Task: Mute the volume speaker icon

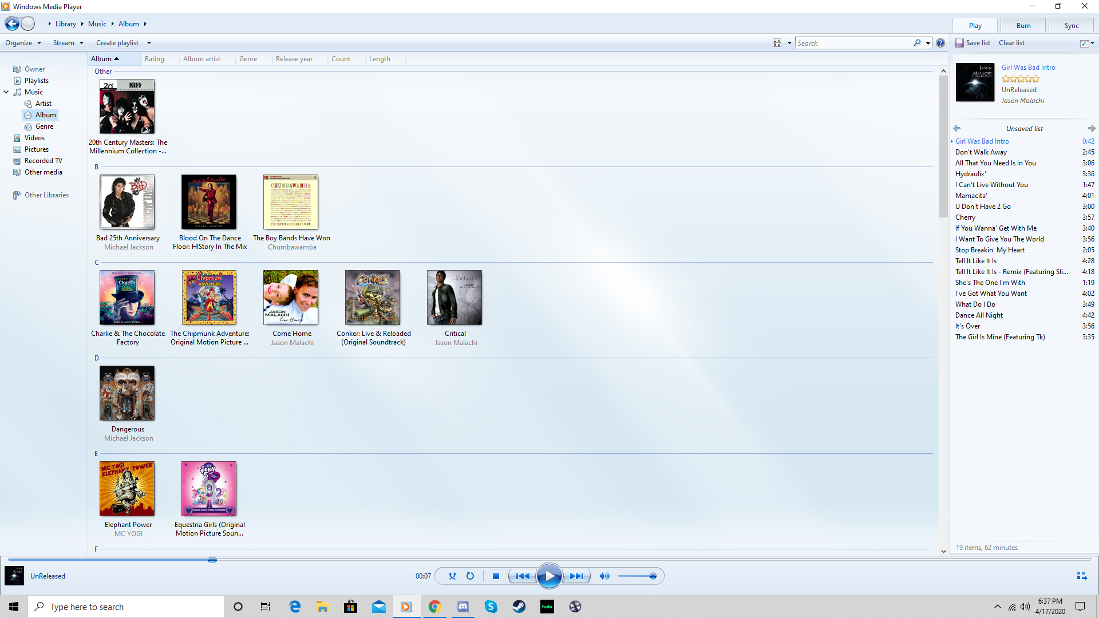Action: click(x=604, y=576)
